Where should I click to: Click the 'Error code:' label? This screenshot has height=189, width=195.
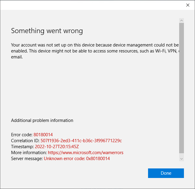tap(22, 135)
